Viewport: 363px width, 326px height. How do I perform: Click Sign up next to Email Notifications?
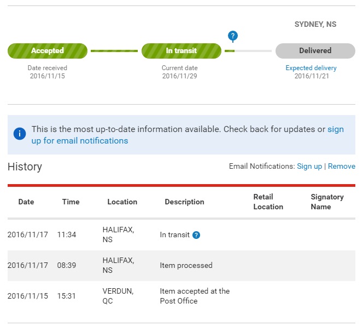pos(309,166)
